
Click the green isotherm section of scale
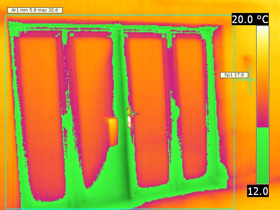263,155
